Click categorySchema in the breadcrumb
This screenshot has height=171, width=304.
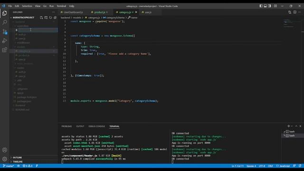coord(115,18)
